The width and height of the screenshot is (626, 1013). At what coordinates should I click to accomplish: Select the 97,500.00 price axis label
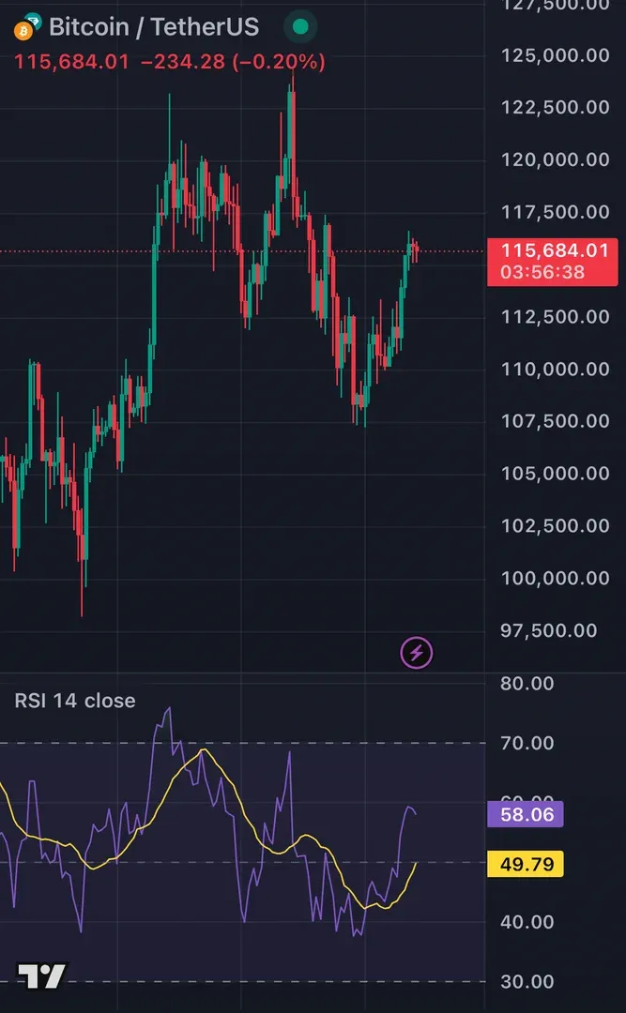tap(548, 630)
